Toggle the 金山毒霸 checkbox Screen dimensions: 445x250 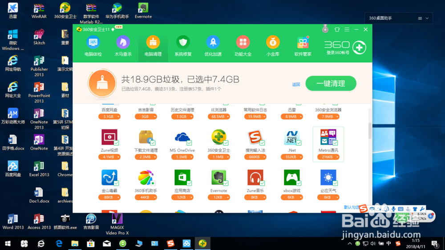(116, 183)
